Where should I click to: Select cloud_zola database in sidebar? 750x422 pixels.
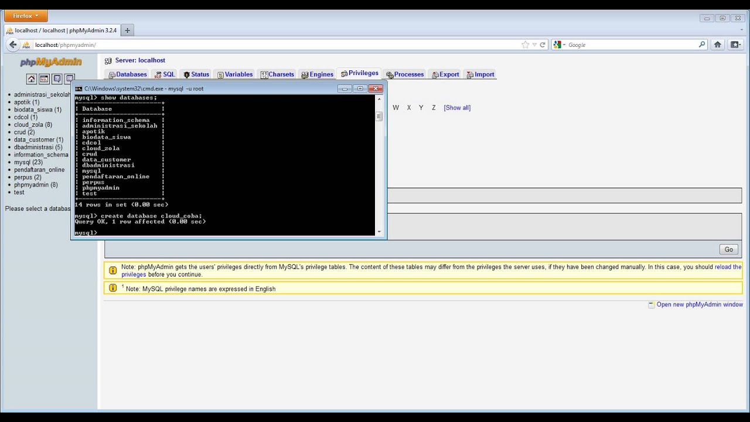[x=33, y=125]
